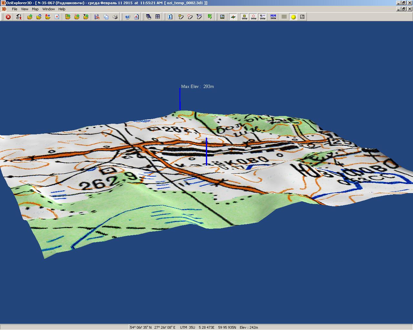Click the Max Elev 293m marker label
This screenshot has height=330, width=413.
click(197, 86)
